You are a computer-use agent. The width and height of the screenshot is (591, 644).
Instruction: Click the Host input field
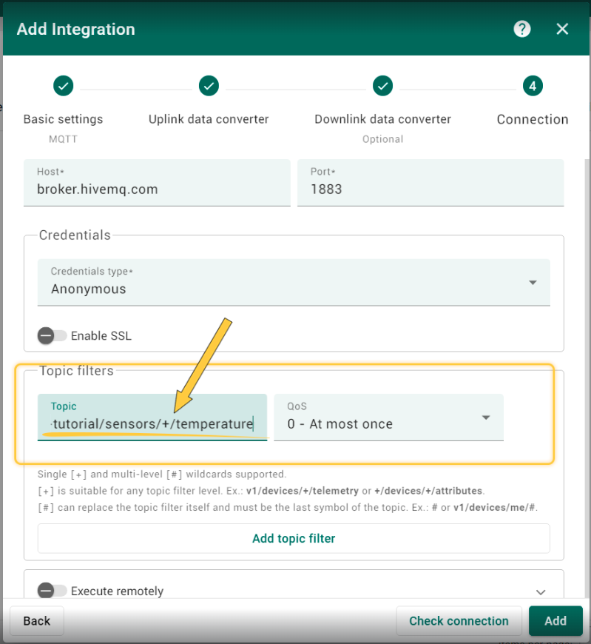tap(157, 183)
